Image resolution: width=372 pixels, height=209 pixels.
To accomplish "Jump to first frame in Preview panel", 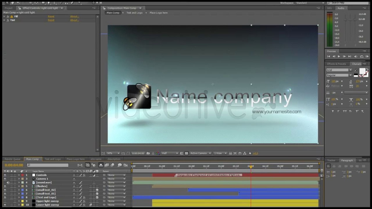I will [329, 57].
